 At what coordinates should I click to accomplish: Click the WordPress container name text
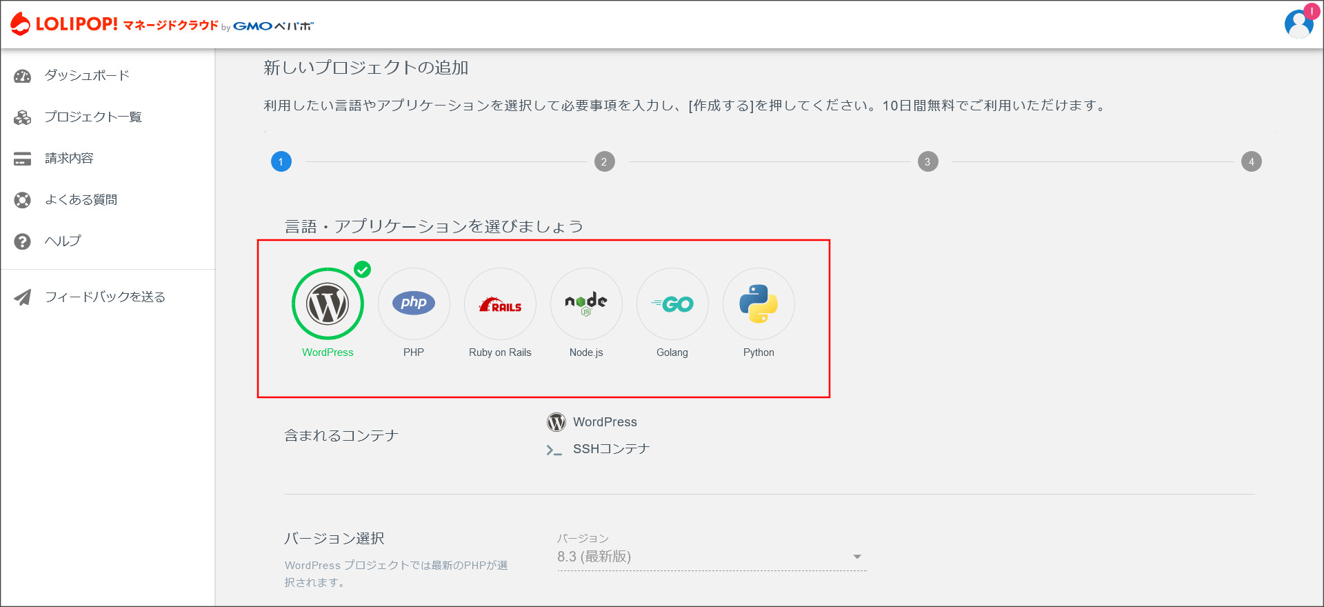(605, 422)
